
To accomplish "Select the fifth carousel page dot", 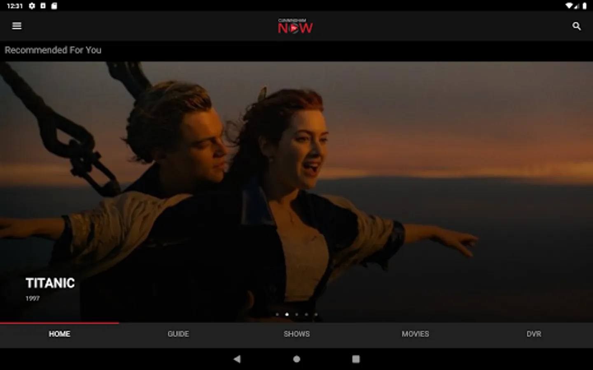I will coord(316,314).
